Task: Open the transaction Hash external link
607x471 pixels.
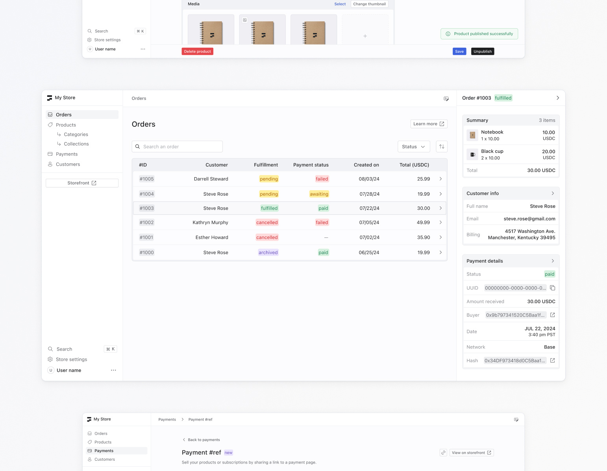Action: 552,360
